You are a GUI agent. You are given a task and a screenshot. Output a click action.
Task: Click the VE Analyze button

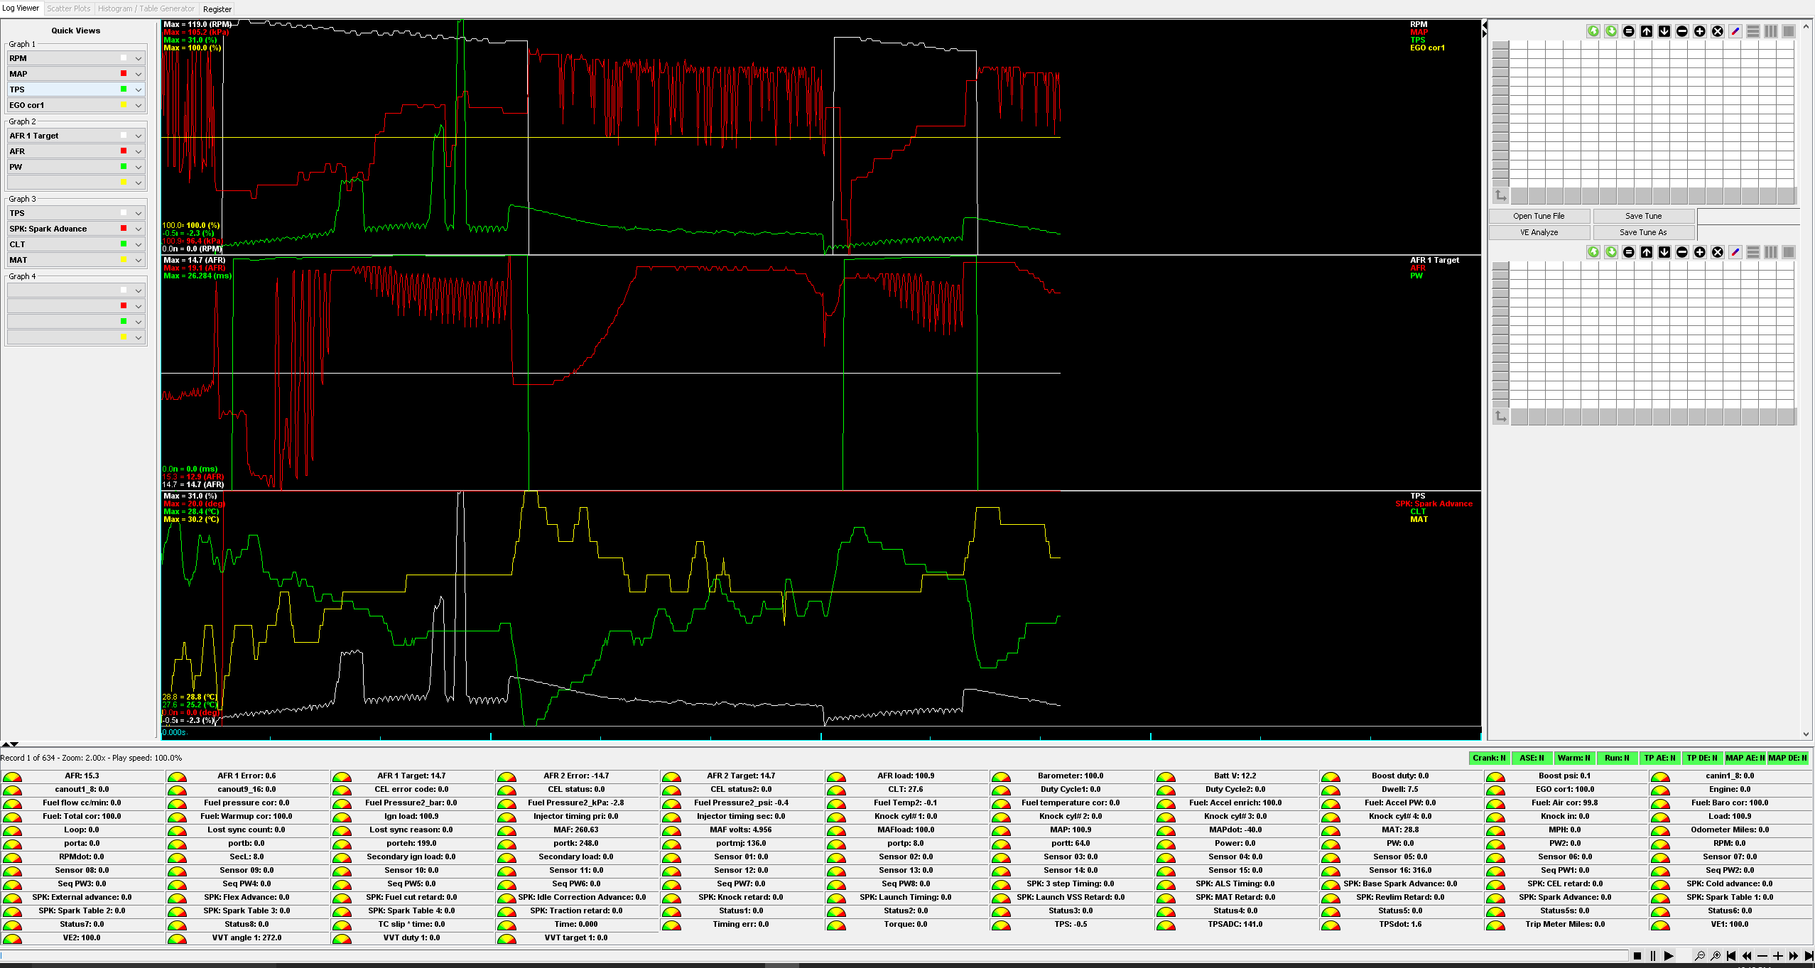point(1539,232)
